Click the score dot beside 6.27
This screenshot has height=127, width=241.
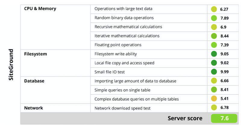214,9
